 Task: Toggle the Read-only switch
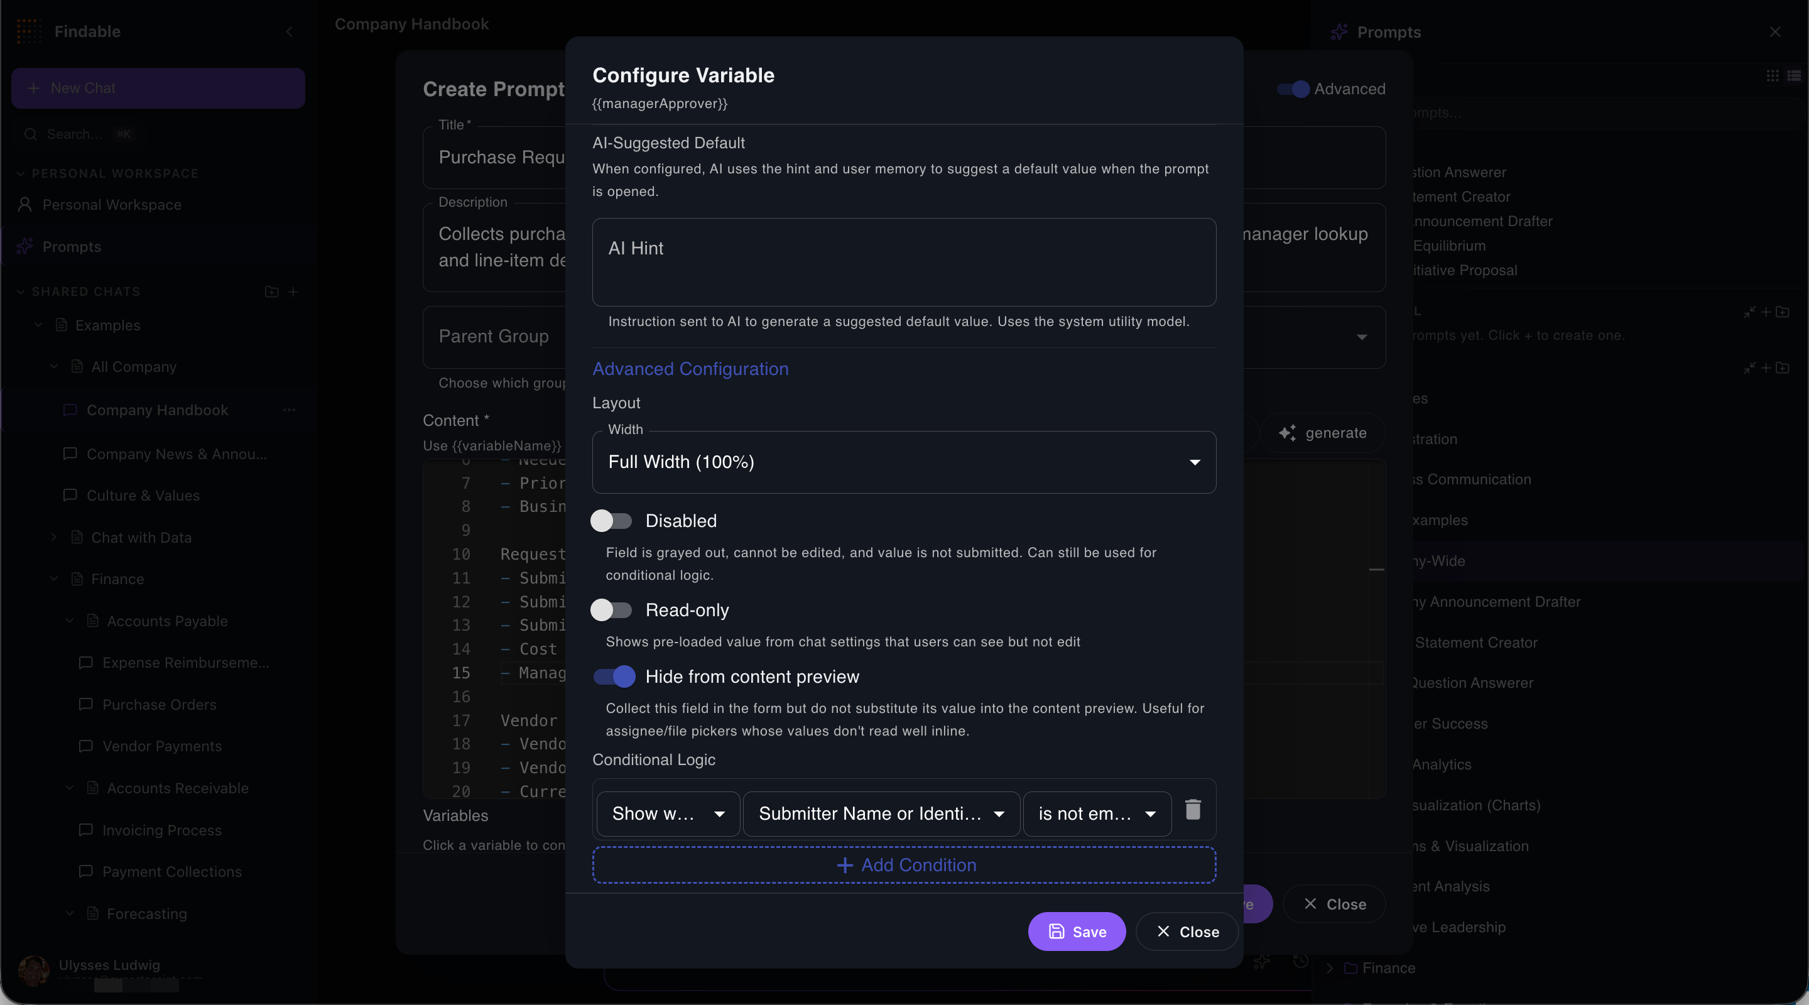pyautogui.click(x=611, y=610)
